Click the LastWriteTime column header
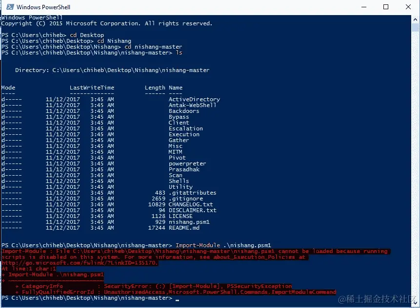This screenshot has width=420, height=308. [92, 88]
